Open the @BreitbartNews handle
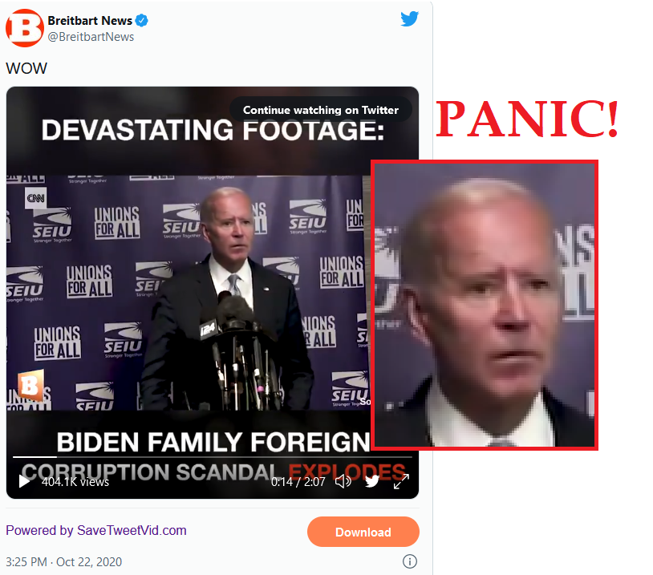 [x=91, y=37]
